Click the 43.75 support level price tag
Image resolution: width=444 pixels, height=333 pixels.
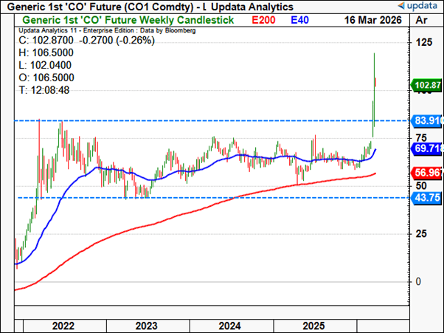point(428,198)
